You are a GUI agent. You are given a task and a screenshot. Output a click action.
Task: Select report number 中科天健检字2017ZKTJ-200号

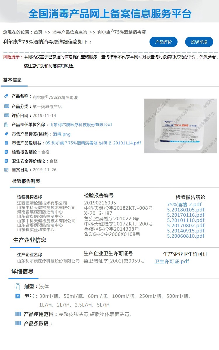tap(118, 224)
